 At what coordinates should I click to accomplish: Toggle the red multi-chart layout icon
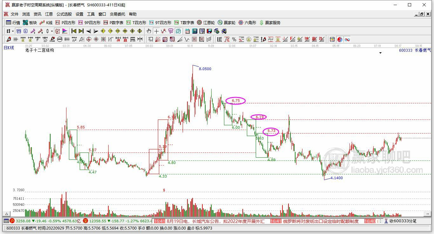(x=57, y=31)
